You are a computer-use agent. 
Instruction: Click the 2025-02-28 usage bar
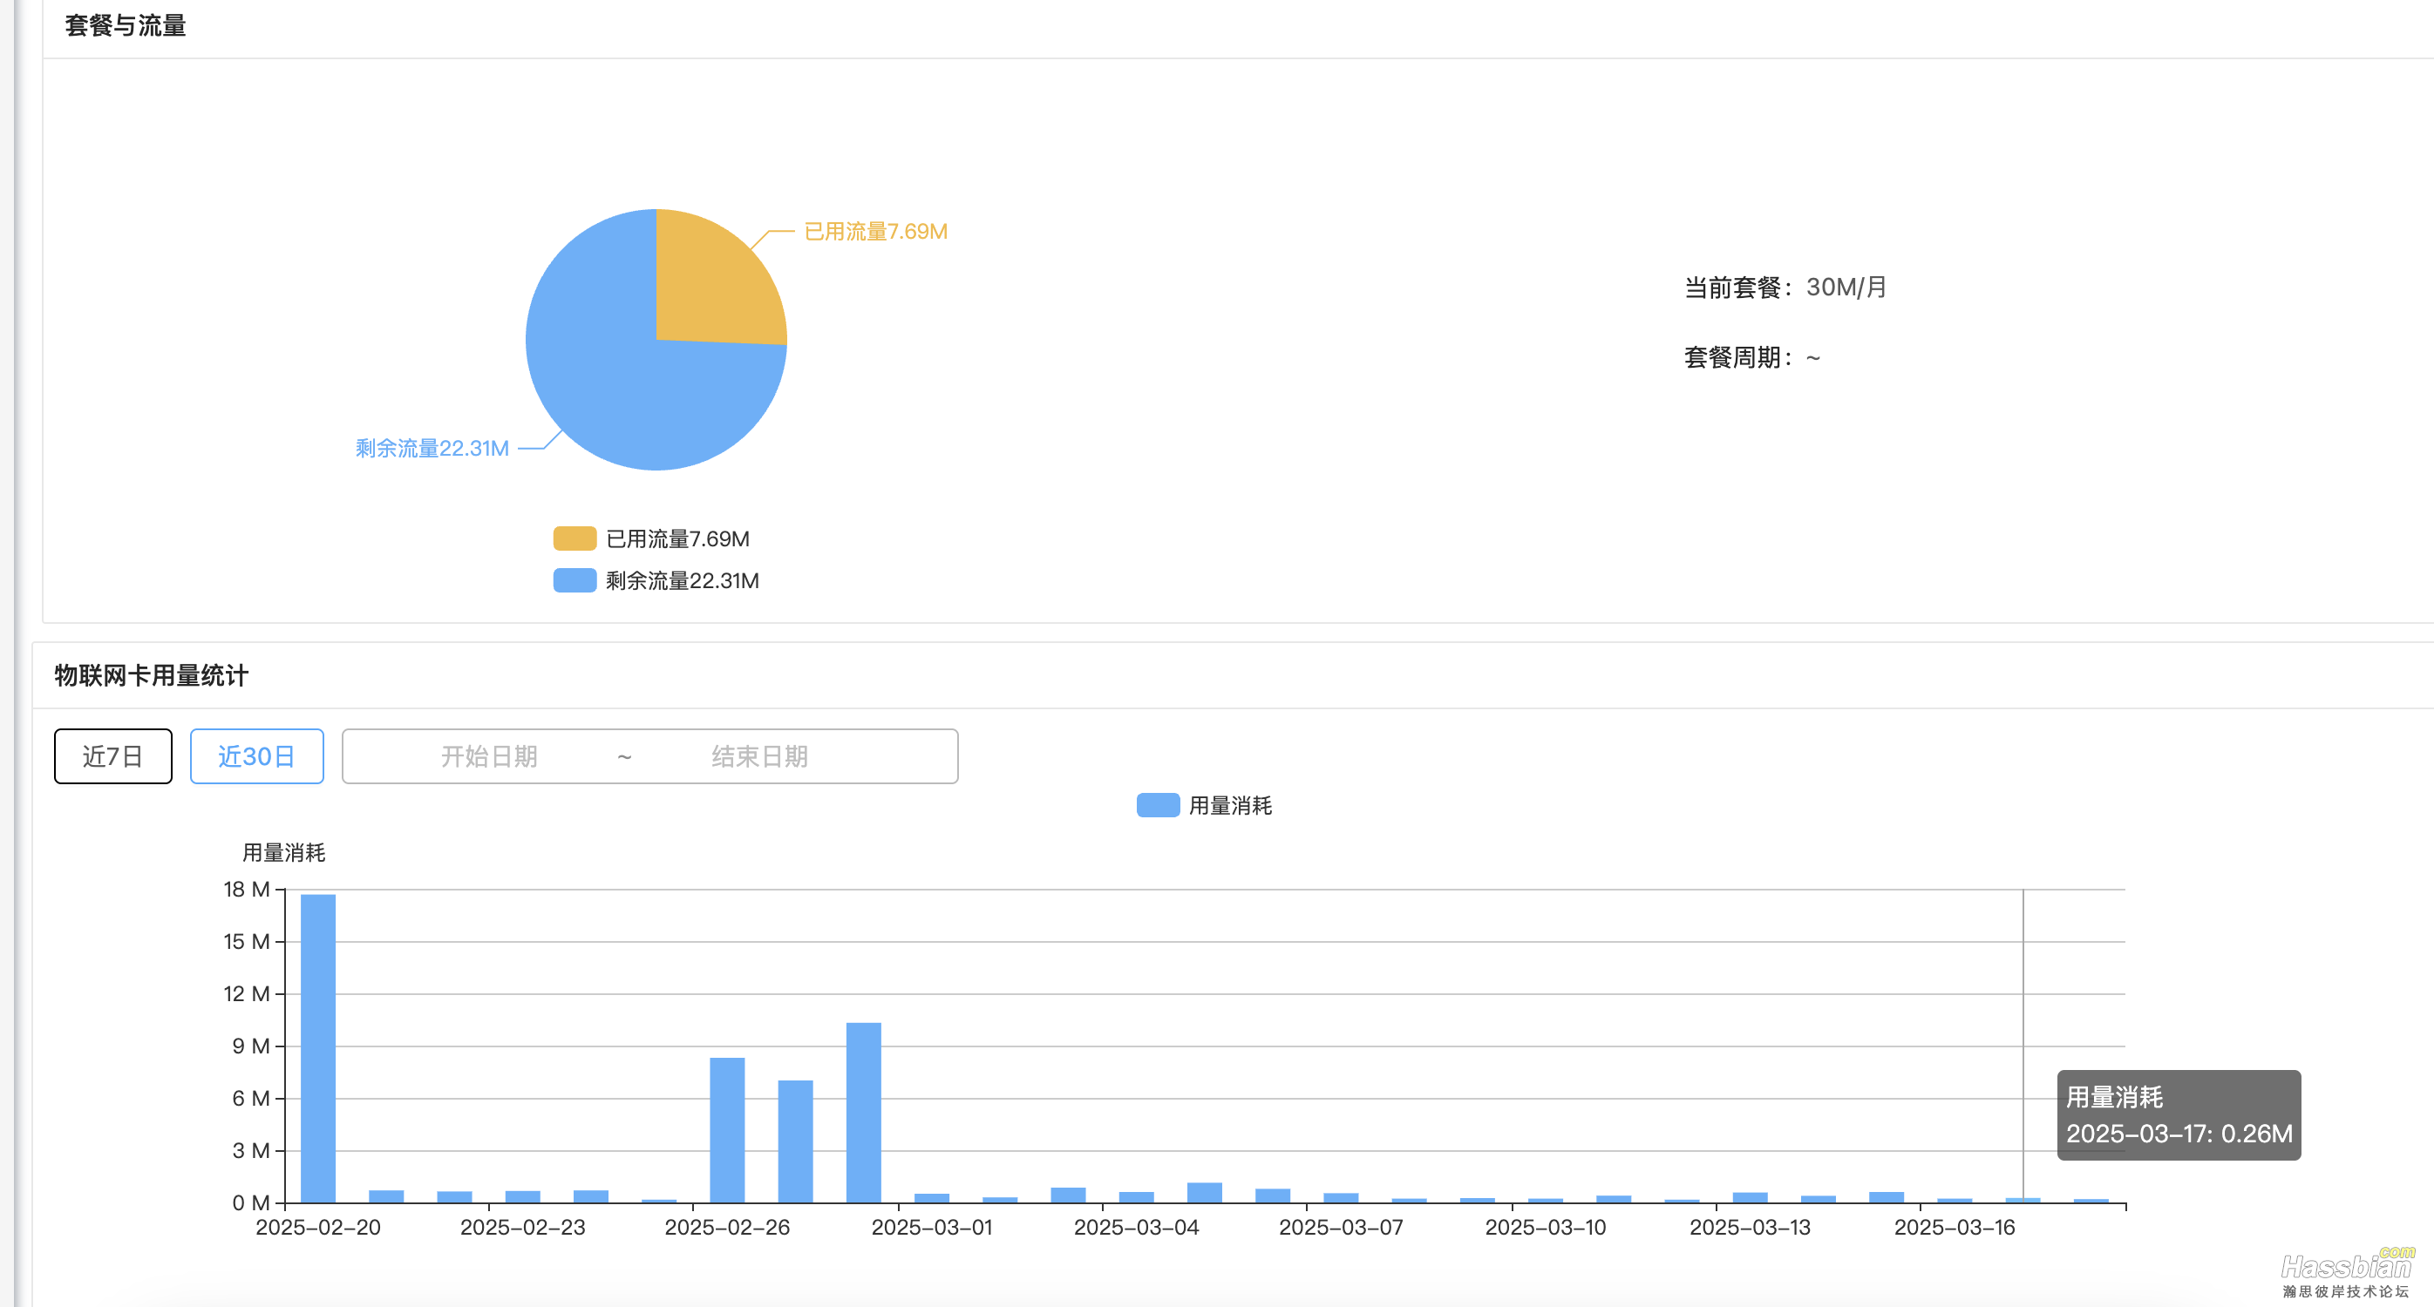tap(864, 1113)
